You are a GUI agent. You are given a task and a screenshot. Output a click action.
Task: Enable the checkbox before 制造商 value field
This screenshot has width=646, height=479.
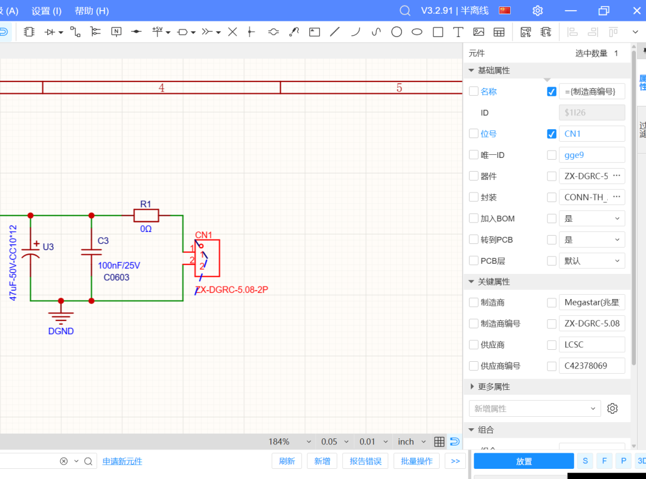pyautogui.click(x=551, y=303)
